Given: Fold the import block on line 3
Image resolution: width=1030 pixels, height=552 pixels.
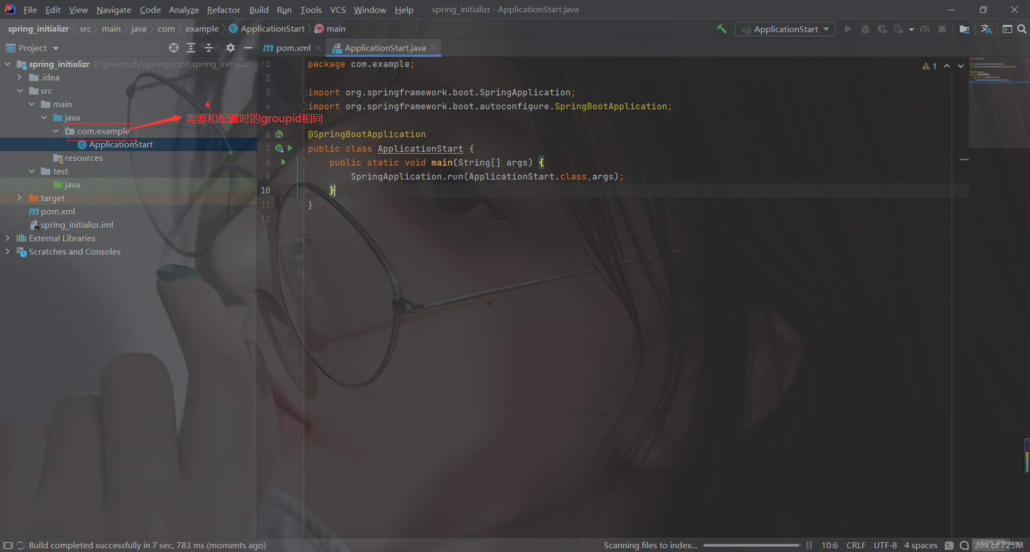Looking at the screenshot, I should (304, 92).
